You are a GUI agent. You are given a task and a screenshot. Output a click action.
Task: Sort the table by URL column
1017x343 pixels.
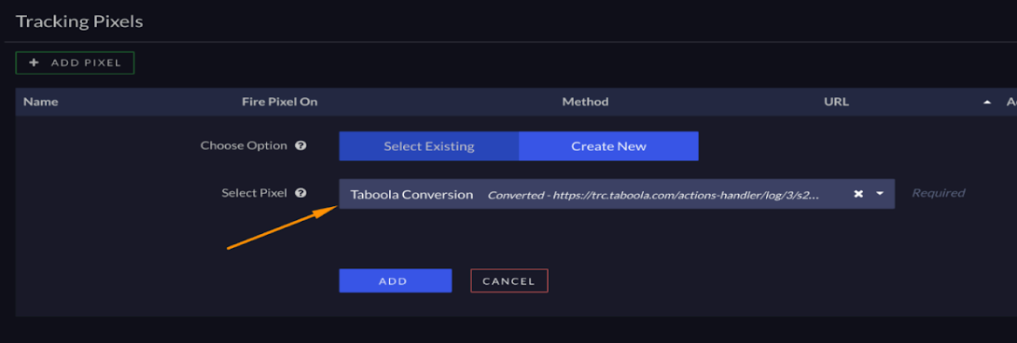pos(836,102)
